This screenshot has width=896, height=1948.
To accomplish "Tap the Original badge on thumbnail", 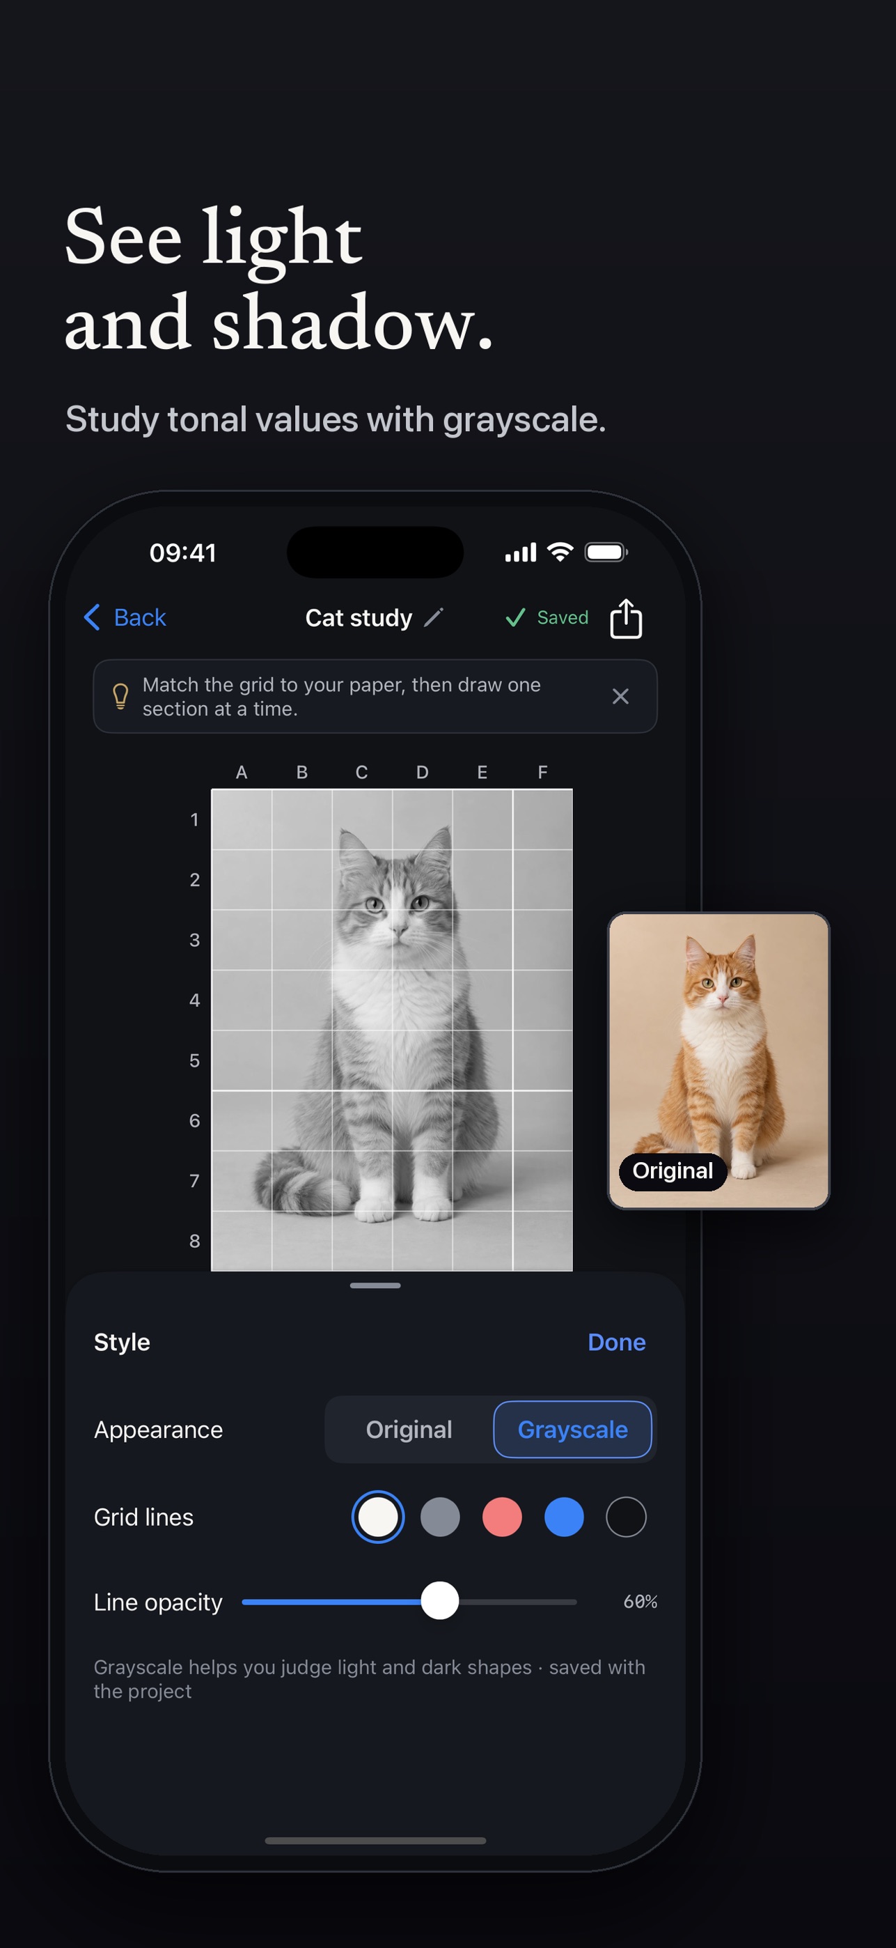I will [673, 1170].
